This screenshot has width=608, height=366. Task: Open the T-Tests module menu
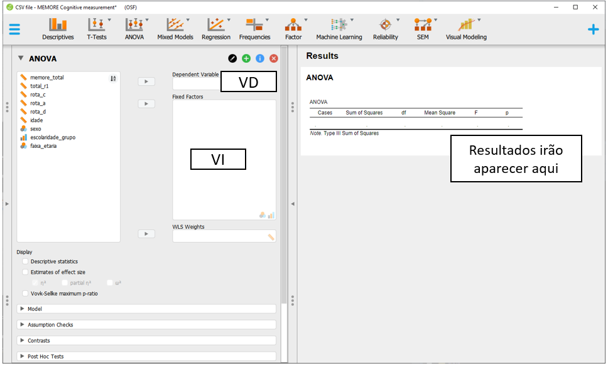coord(97,29)
